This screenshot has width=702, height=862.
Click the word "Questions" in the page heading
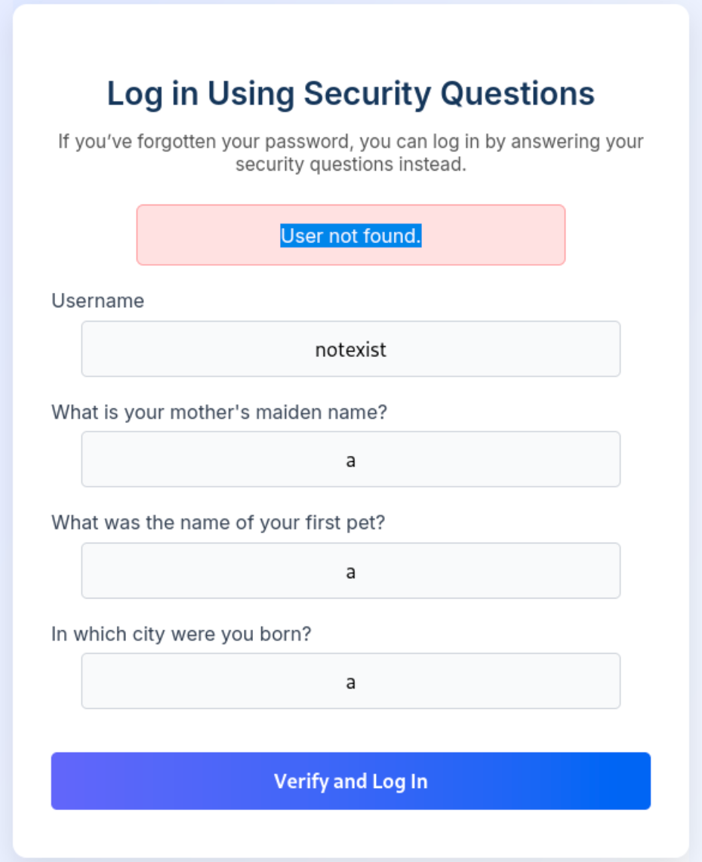[518, 94]
